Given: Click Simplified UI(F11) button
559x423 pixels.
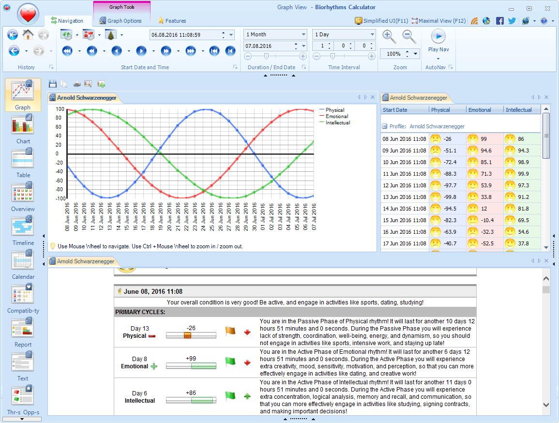Looking at the screenshot, I should [381, 21].
